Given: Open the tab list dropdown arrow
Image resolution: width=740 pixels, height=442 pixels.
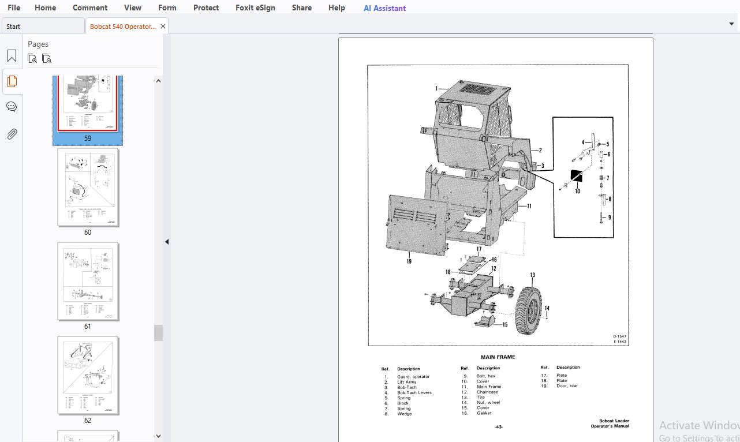Looking at the screenshot, I should point(732,24).
